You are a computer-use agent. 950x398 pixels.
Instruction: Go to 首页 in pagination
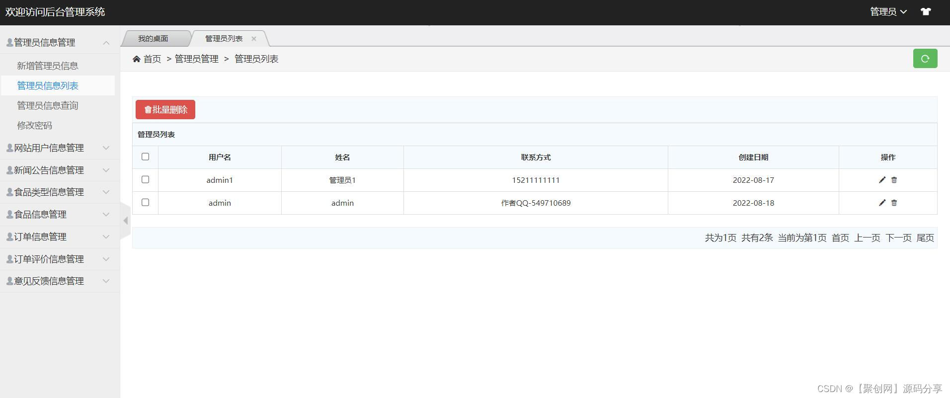pos(841,238)
